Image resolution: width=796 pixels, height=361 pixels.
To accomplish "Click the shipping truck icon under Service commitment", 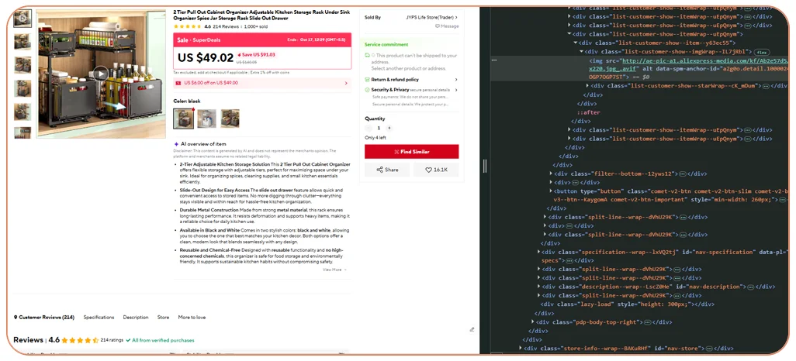I will coord(367,55).
